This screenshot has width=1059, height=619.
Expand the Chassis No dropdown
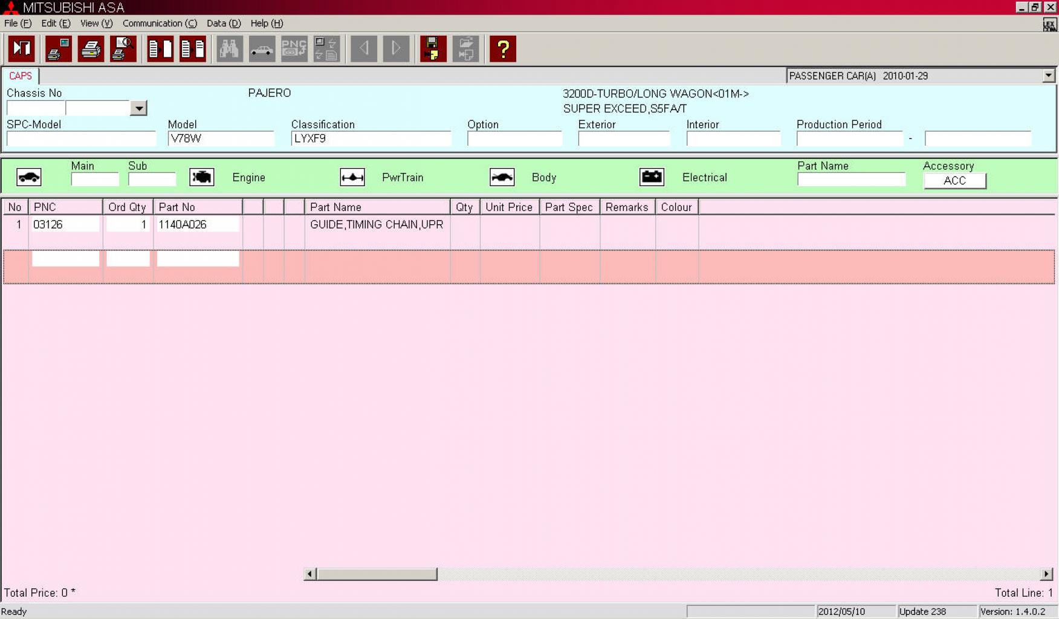pos(138,109)
